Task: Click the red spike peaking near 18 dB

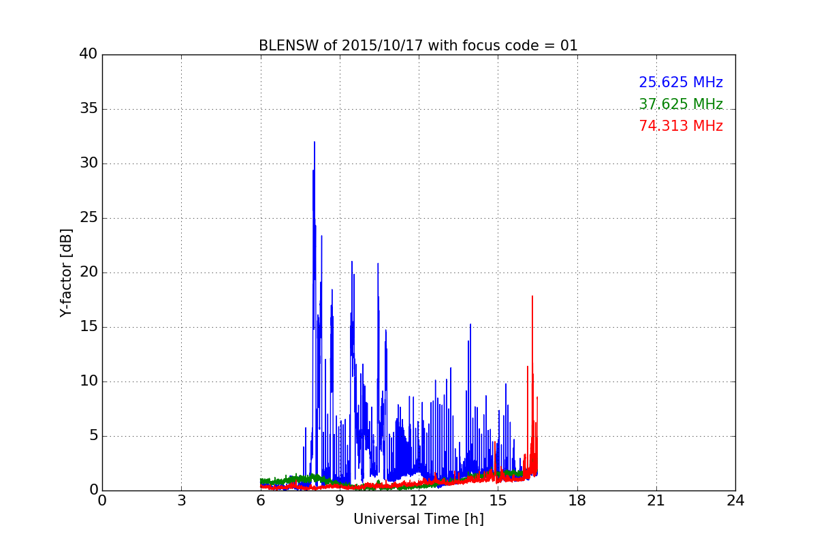Action: tap(532, 297)
